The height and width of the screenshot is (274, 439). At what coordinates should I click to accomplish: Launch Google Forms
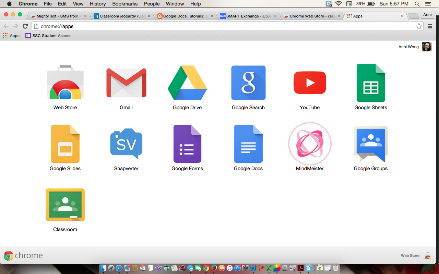pos(187,144)
